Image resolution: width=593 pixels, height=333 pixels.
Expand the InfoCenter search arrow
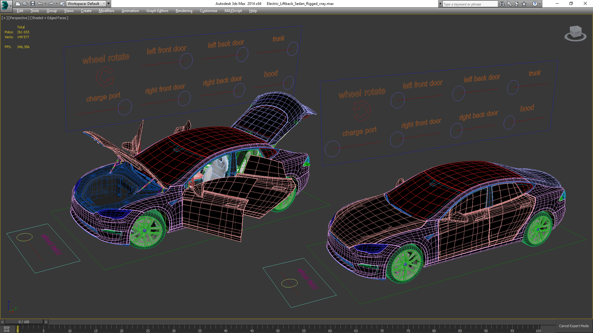click(x=440, y=4)
